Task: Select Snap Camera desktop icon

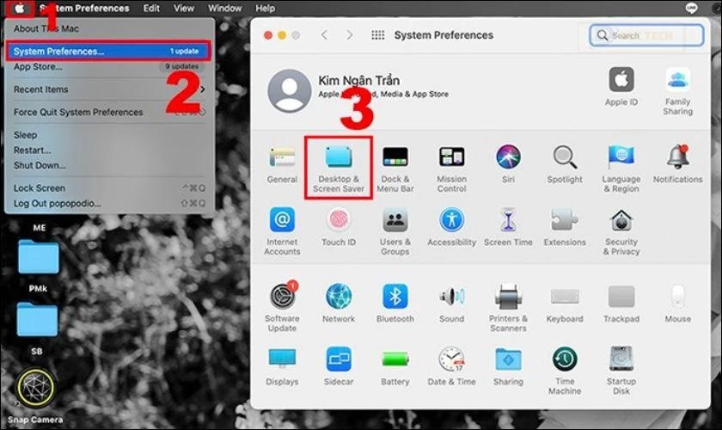Action: [35, 396]
